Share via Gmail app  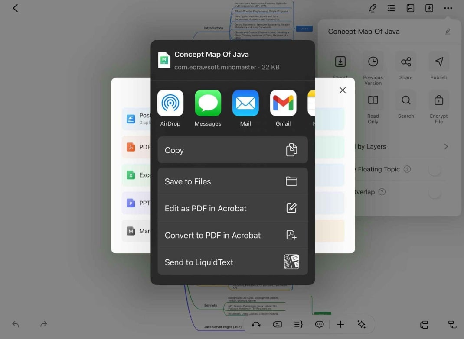click(x=283, y=108)
